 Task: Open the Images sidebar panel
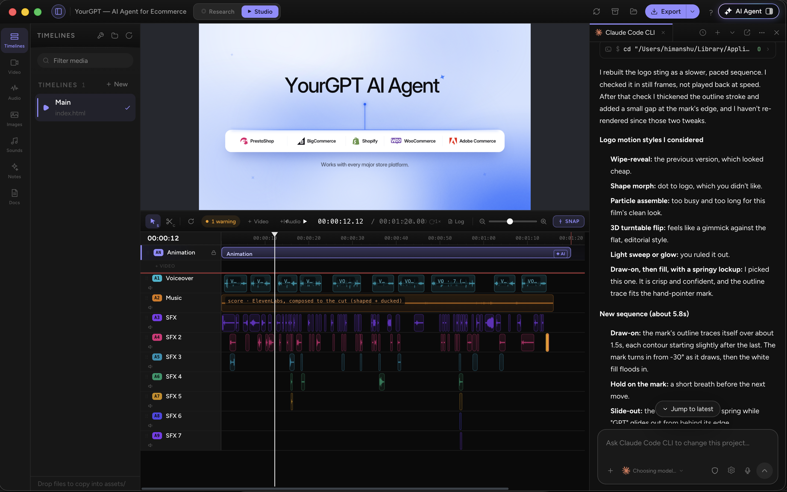(x=14, y=119)
